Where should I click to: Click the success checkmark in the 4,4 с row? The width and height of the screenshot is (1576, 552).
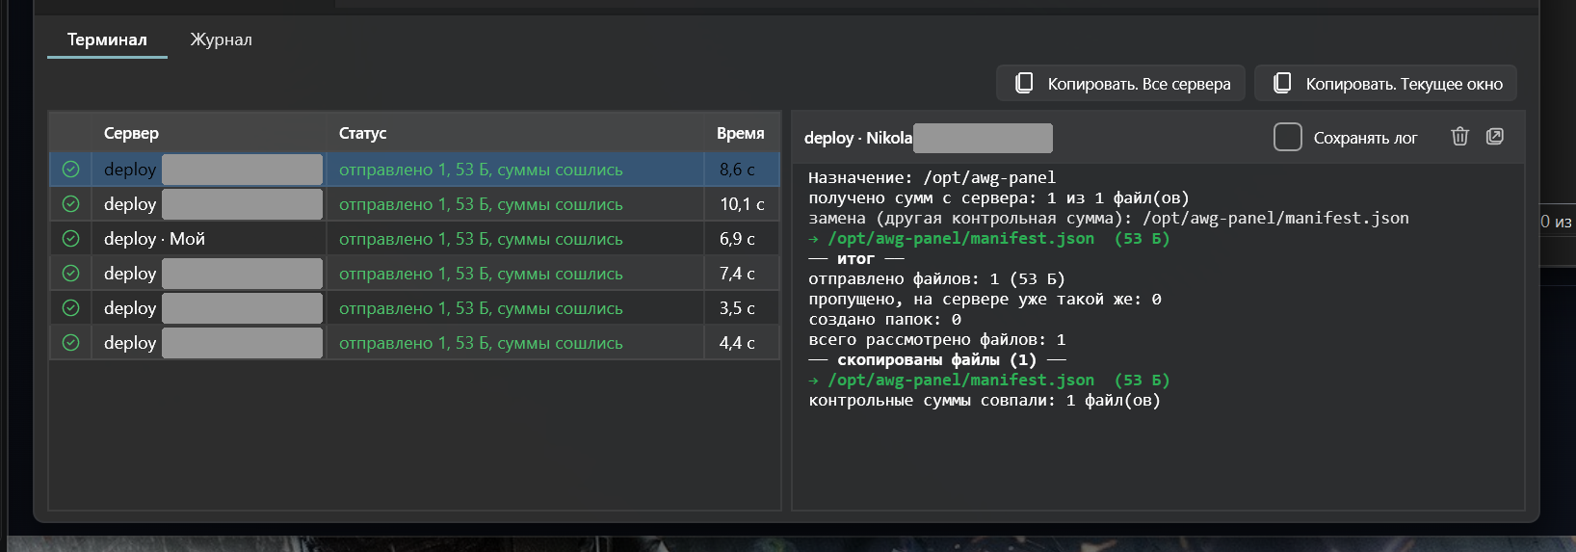pyautogui.click(x=71, y=343)
